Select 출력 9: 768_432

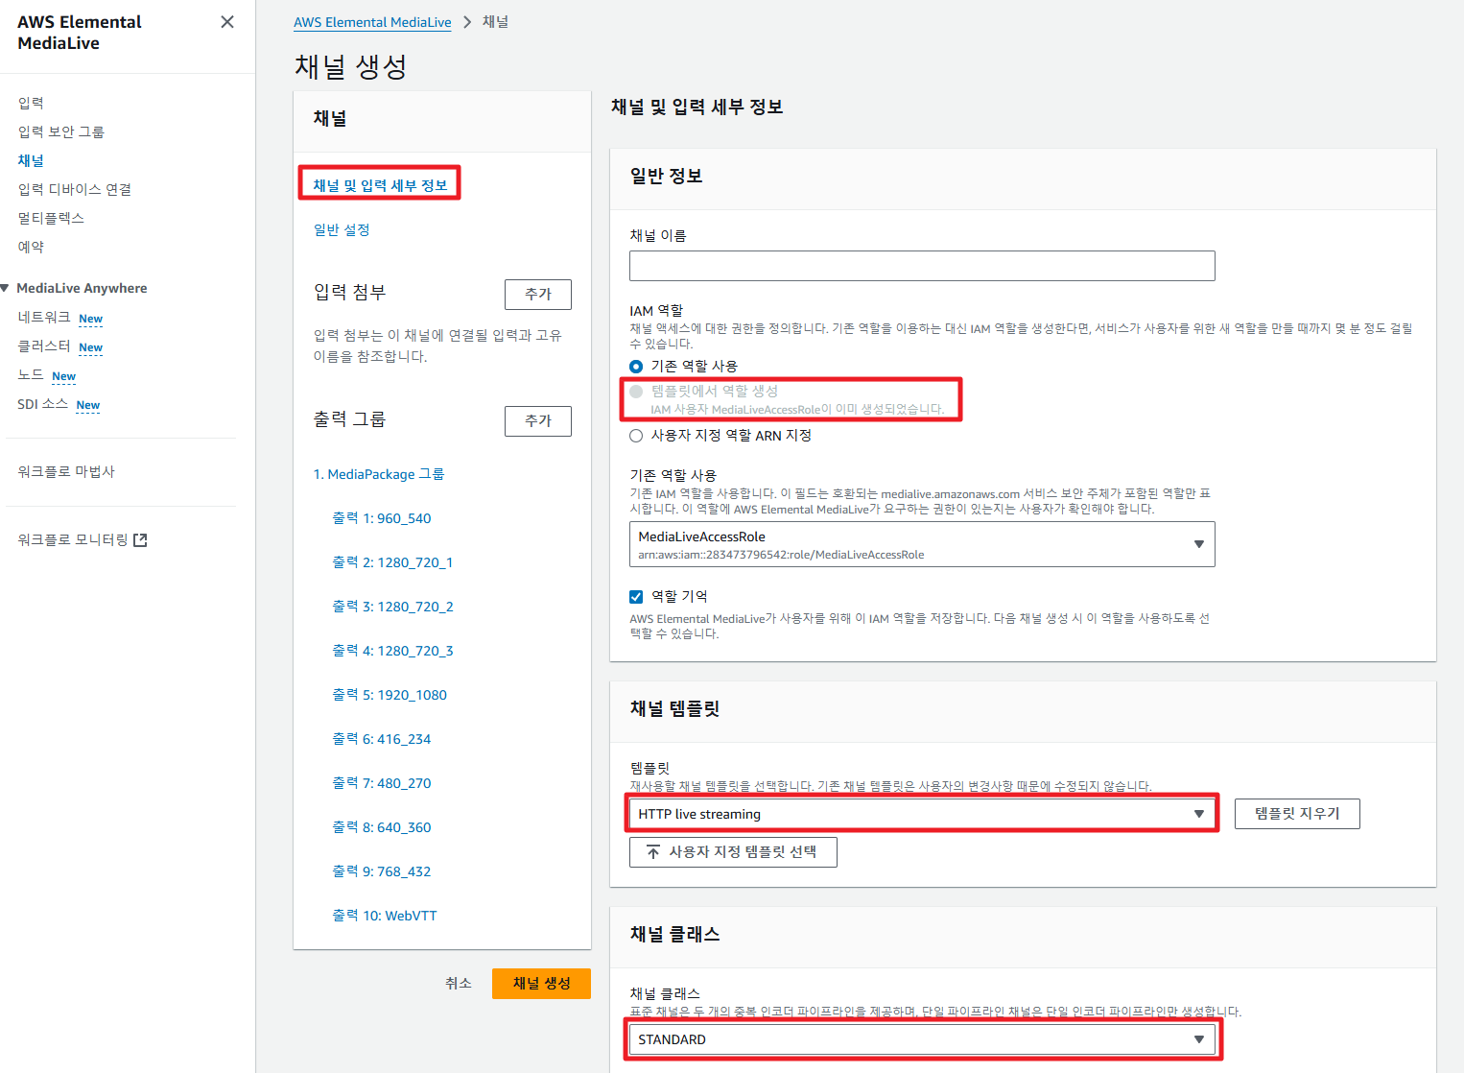click(x=382, y=871)
